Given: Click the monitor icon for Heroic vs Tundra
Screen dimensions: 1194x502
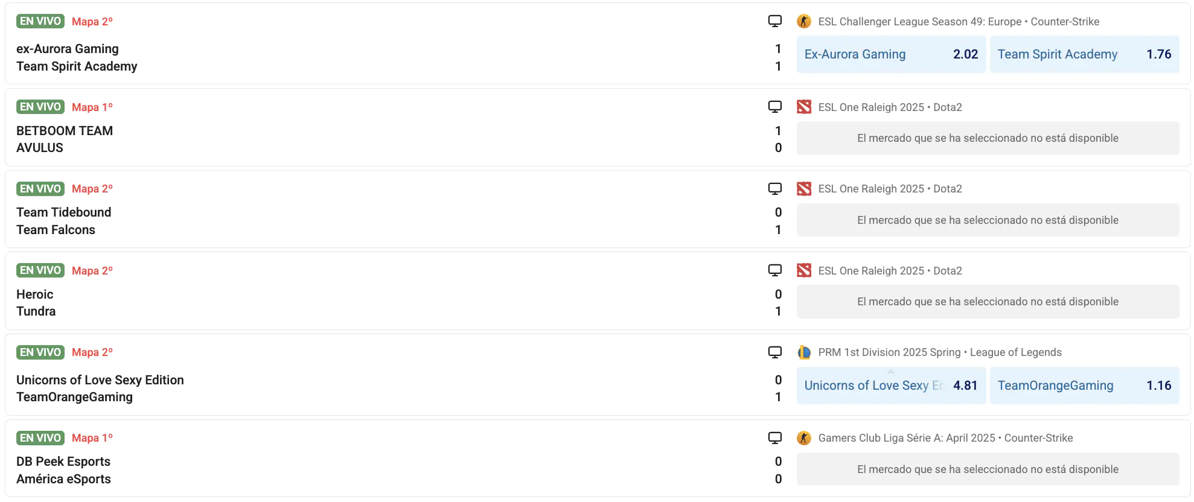Looking at the screenshot, I should point(774,270).
